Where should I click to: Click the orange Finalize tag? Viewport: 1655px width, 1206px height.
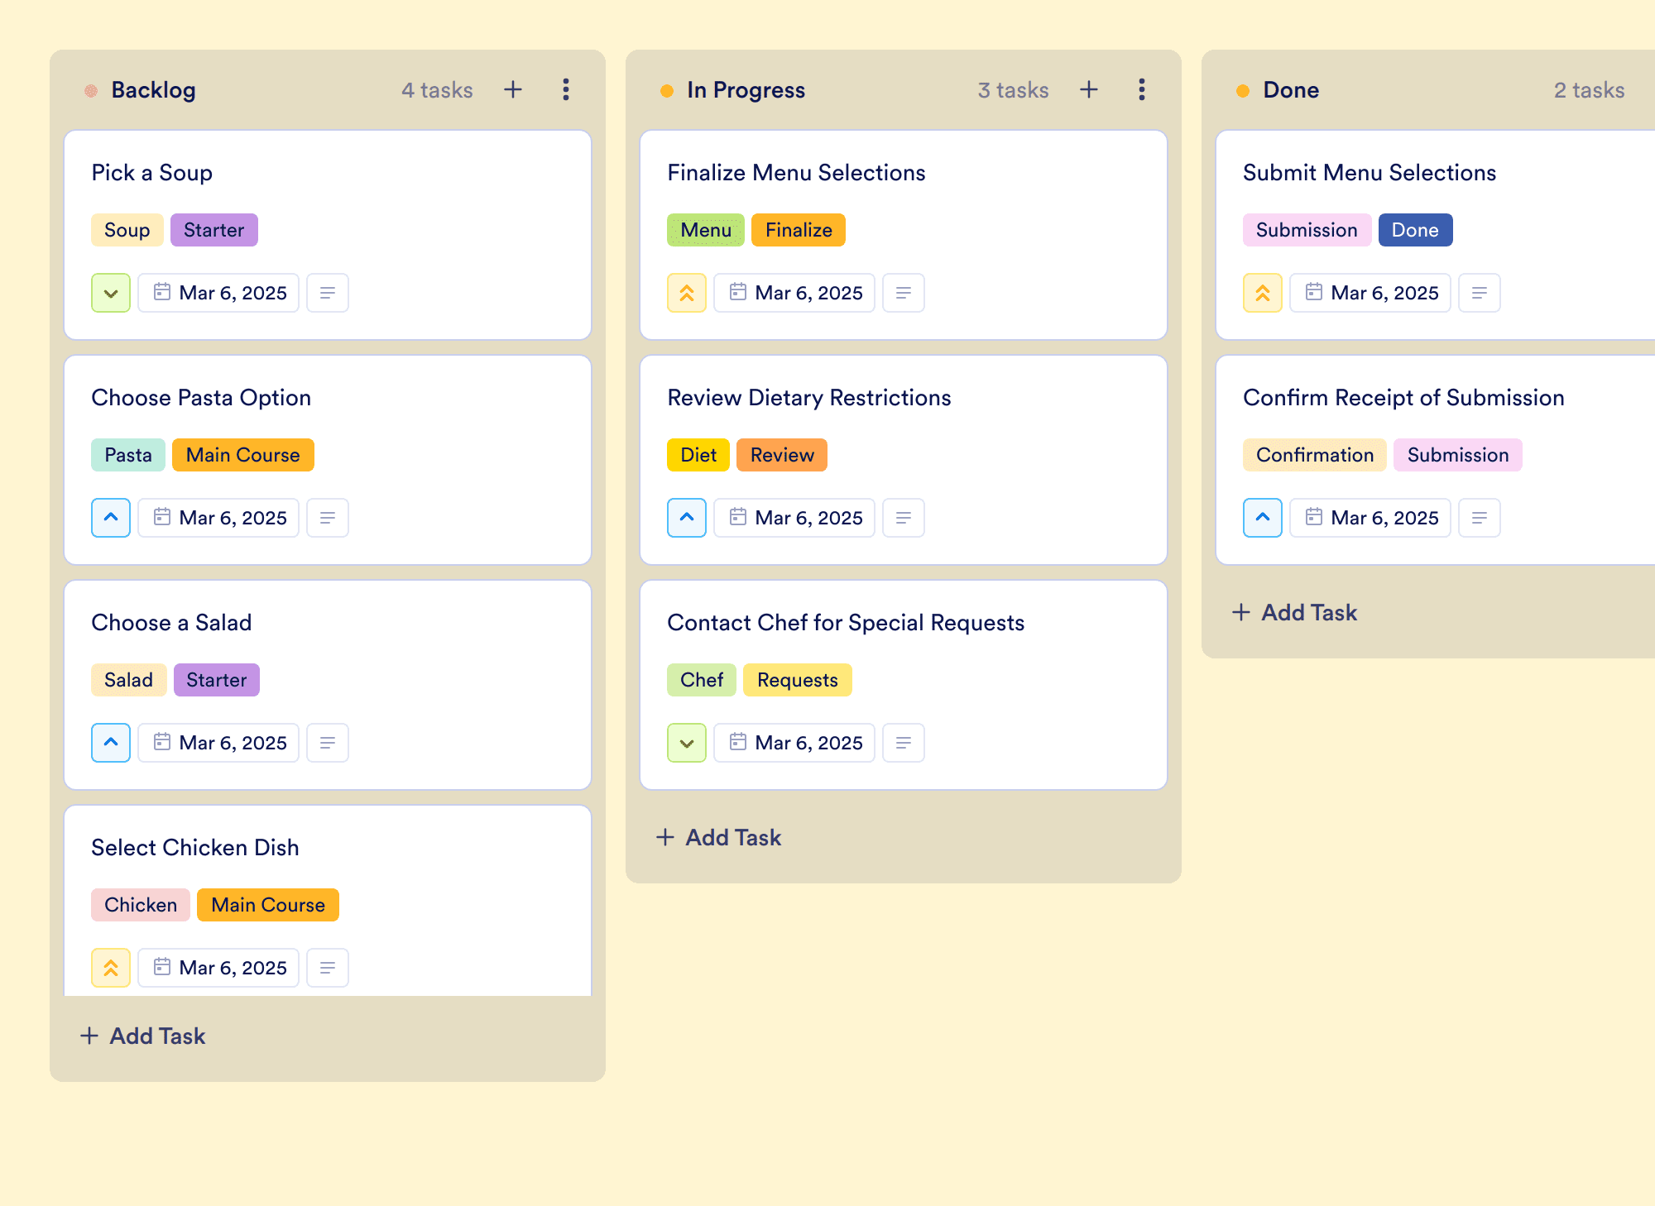point(799,230)
